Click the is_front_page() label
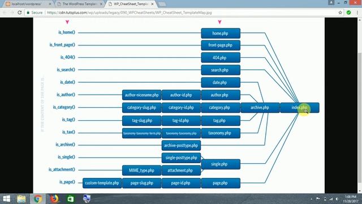The width and height of the screenshot is (362, 204). pos(62,45)
